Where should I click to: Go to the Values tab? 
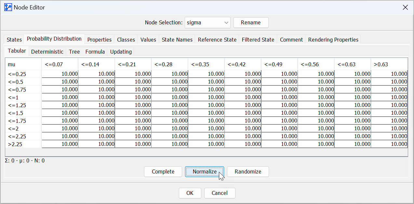pyautogui.click(x=148, y=40)
